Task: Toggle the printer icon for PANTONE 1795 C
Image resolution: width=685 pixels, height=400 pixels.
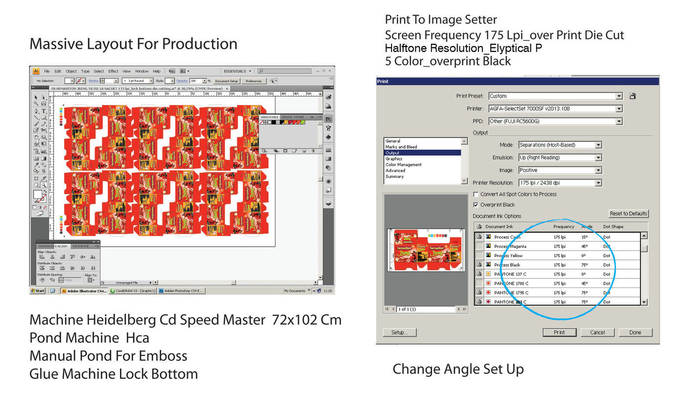Action: pos(479,292)
